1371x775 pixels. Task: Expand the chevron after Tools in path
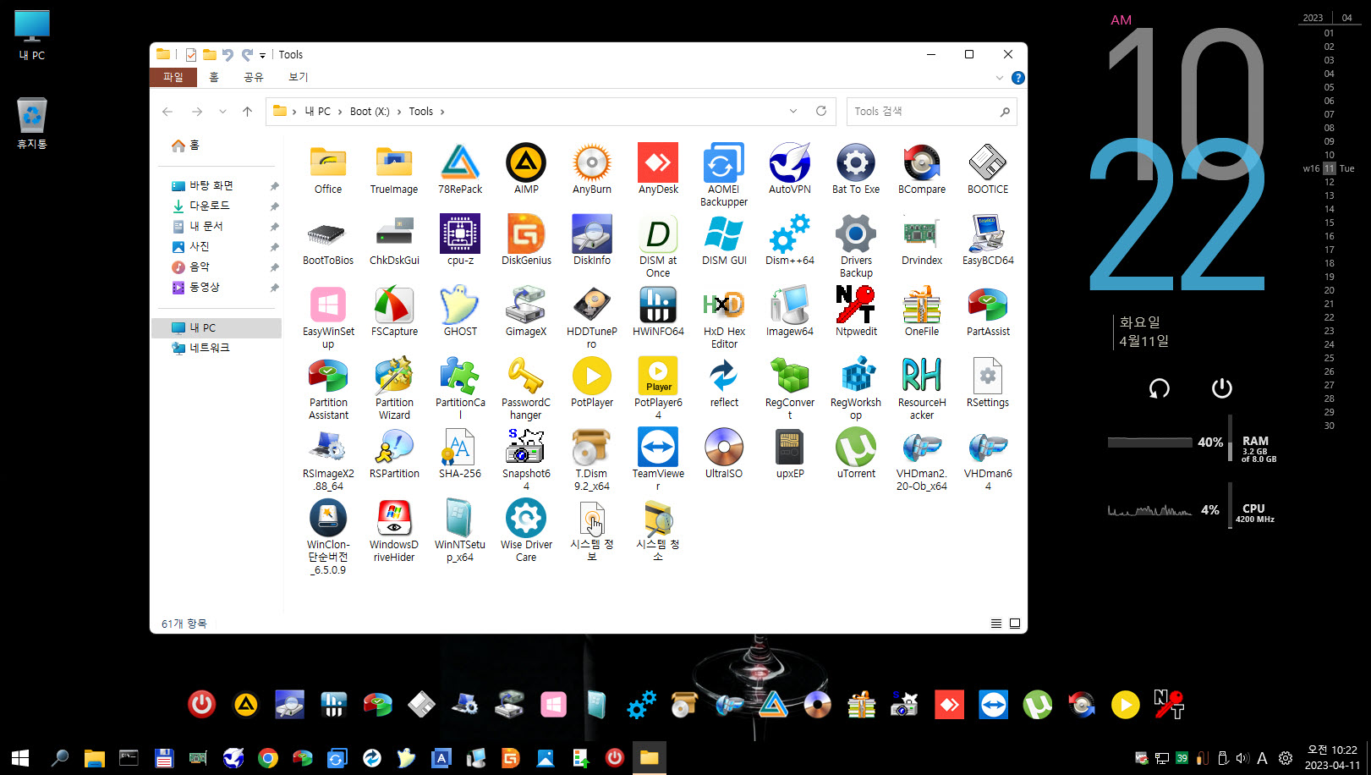click(441, 112)
